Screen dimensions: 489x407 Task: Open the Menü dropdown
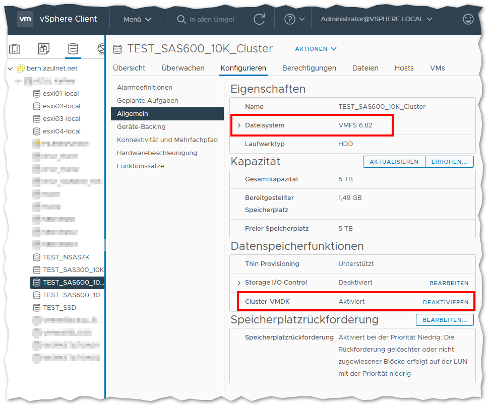click(137, 19)
